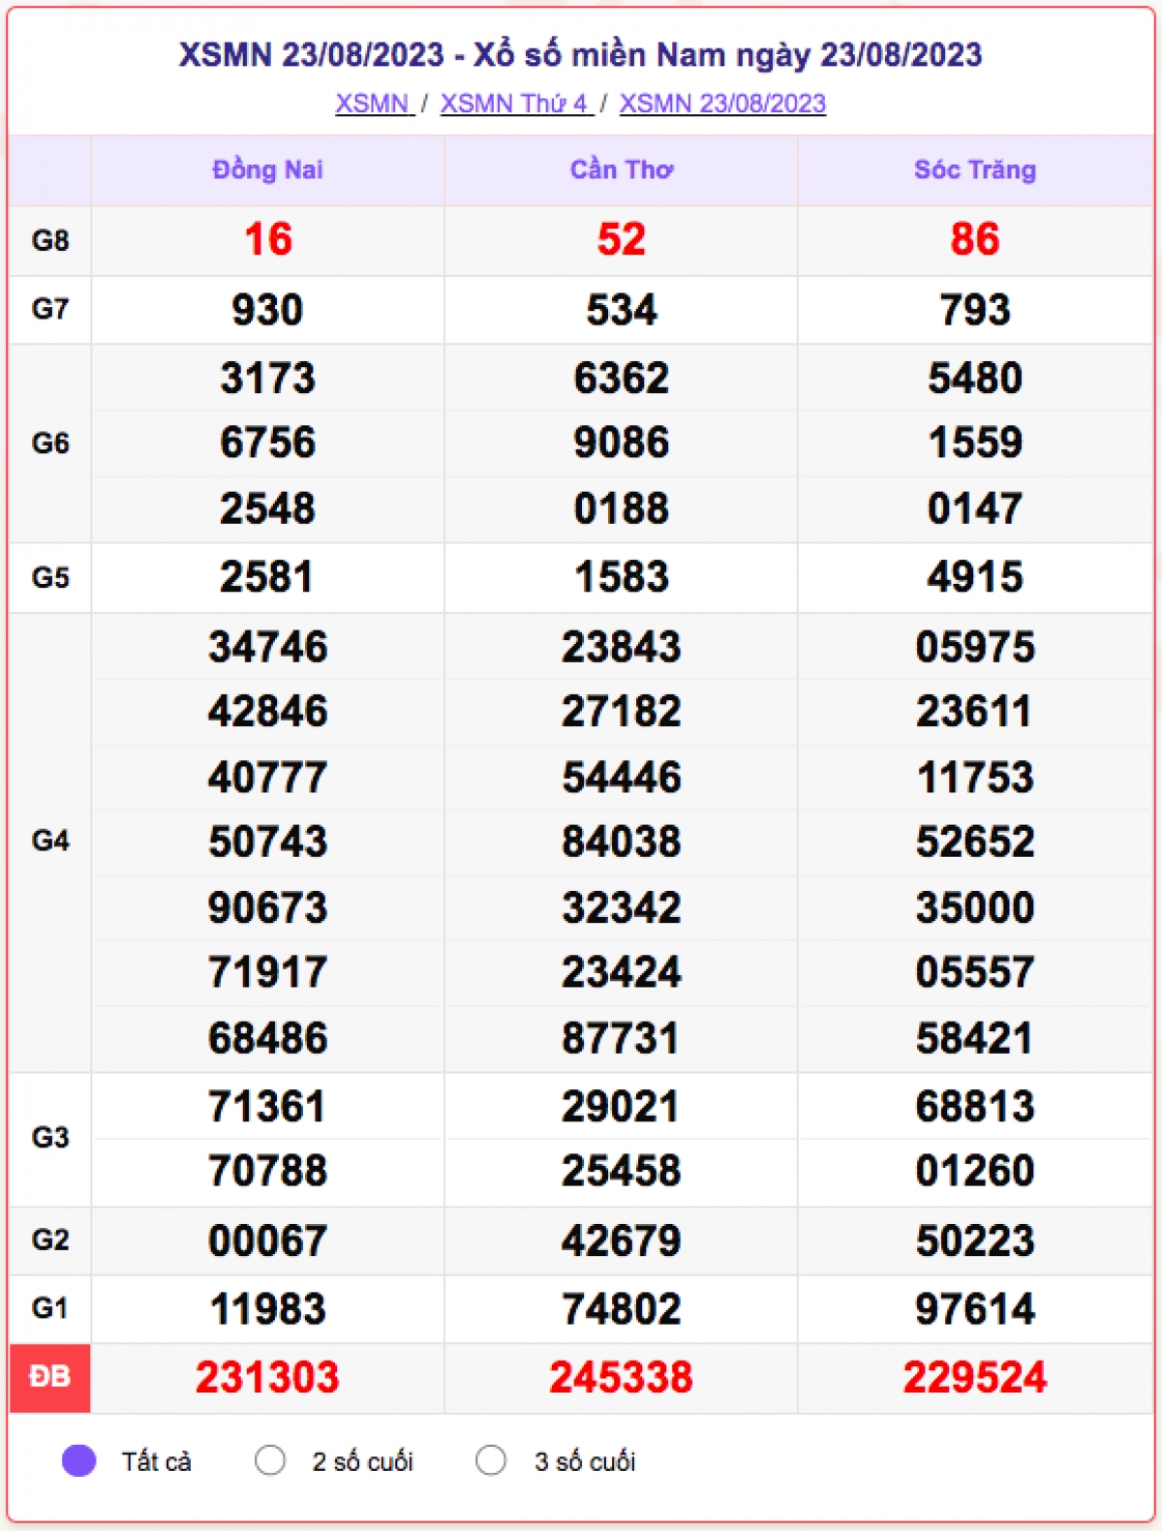Click the G3 row label
Image resolution: width=1162 pixels, height=1531 pixels.
click(x=50, y=1138)
